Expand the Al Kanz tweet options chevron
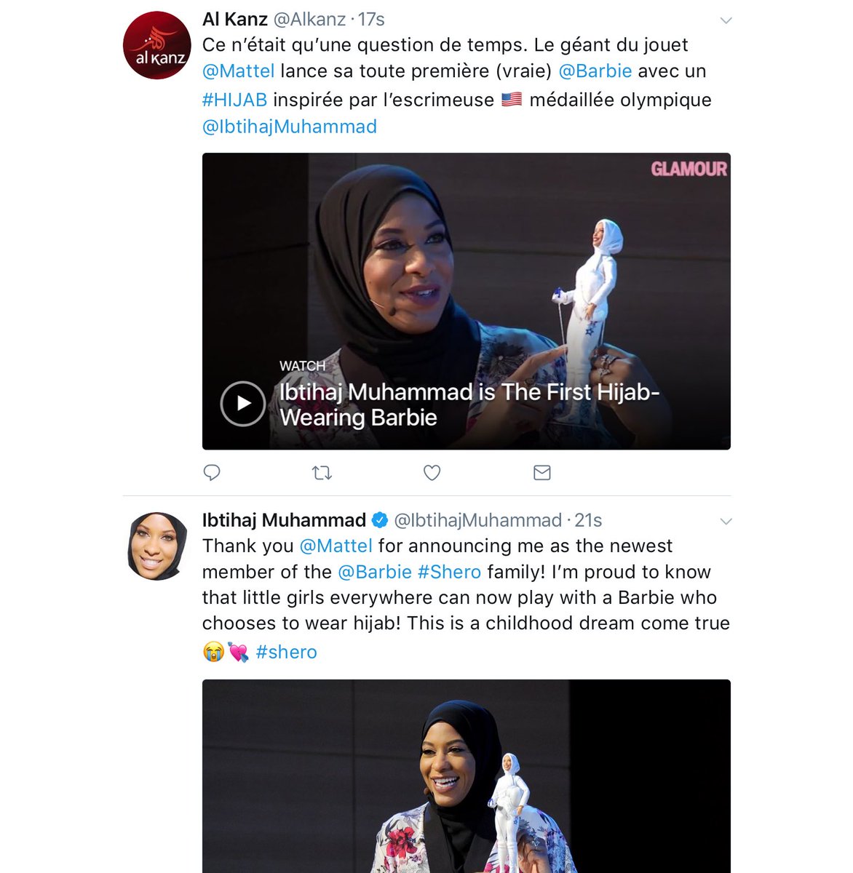The width and height of the screenshot is (853, 873). pyautogui.click(x=726, y=20)
